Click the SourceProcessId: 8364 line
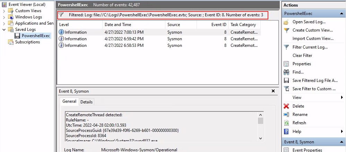The image size is (346, 152). [x=86, y=135]
